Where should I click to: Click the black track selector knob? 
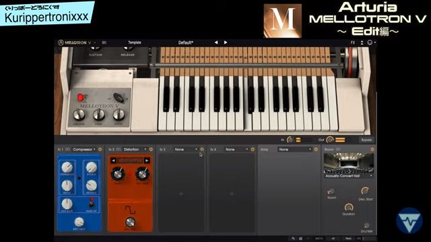click(x=119, y=97)
